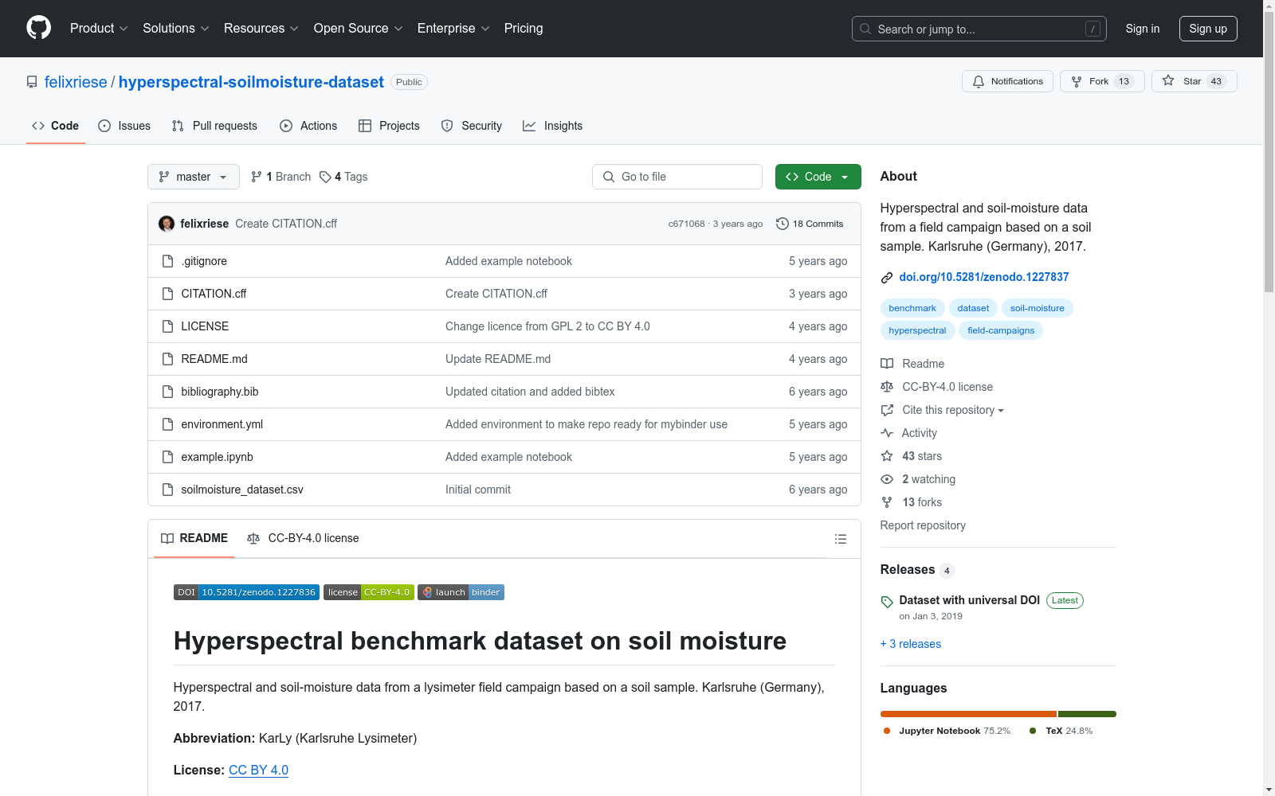
Task: Select the CC-BY-4.0 license tab
Action: pos(303,539)
